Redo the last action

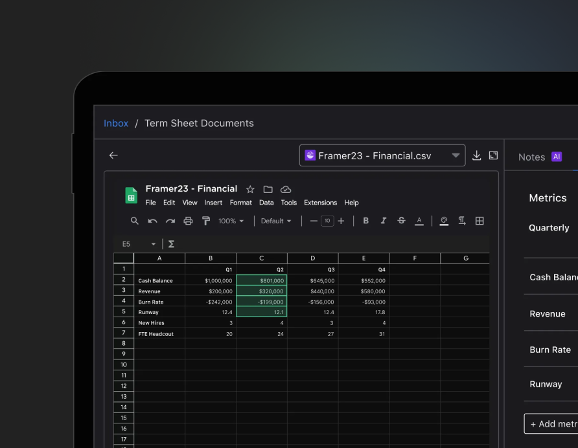[170, 221]
